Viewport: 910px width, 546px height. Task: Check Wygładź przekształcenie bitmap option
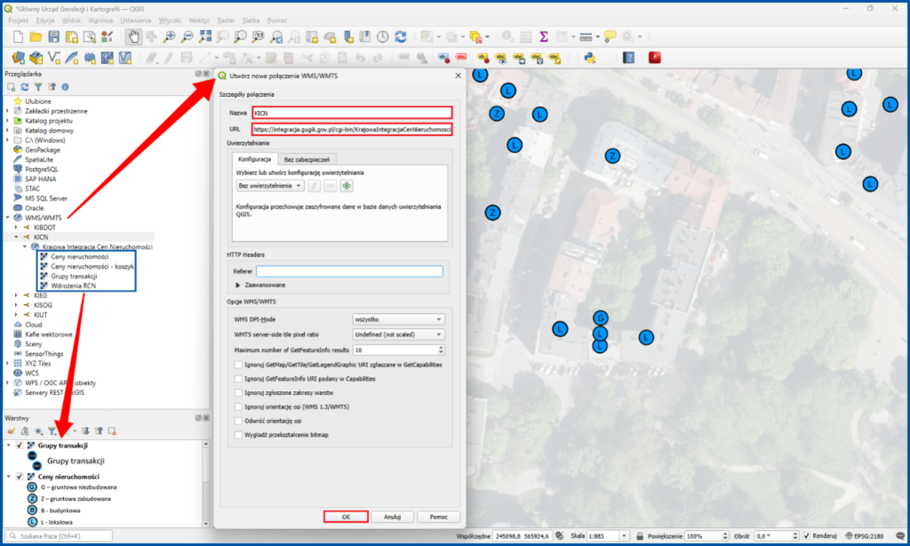click(238, 435)
